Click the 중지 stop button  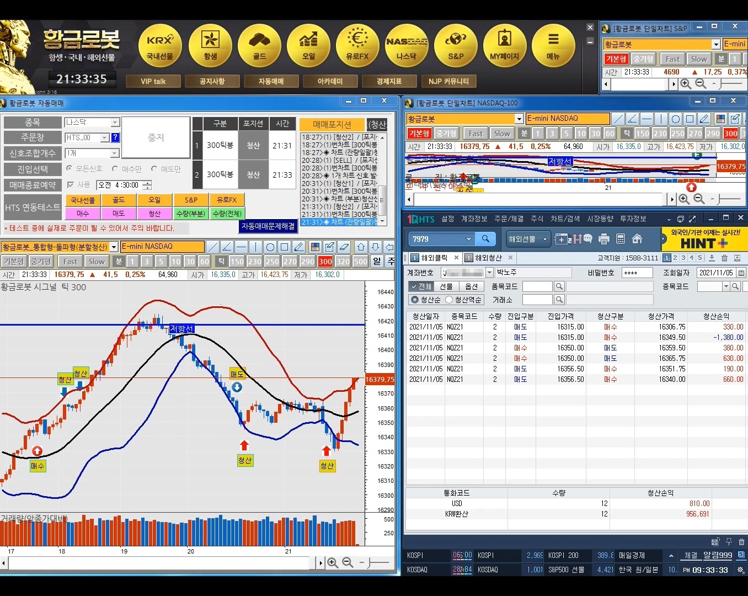tap(156, 137)
